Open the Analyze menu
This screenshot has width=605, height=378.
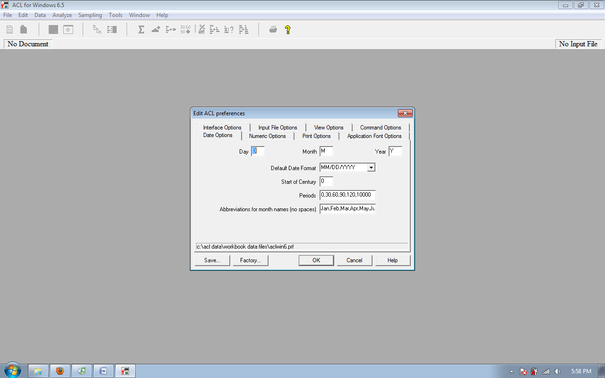tap(62, 15)
